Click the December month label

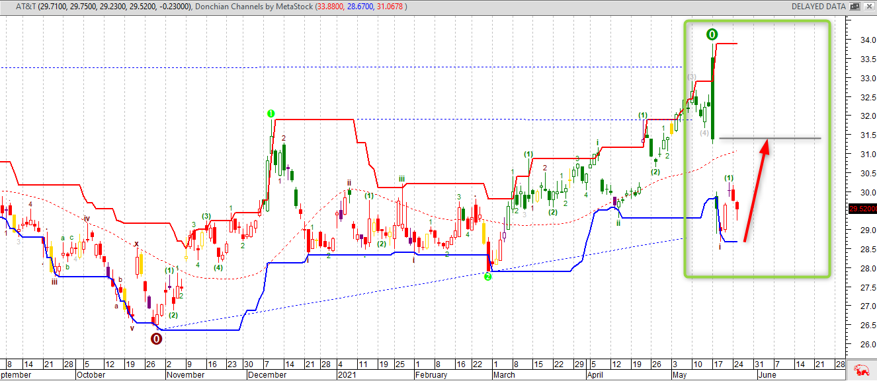pos(267,374)
